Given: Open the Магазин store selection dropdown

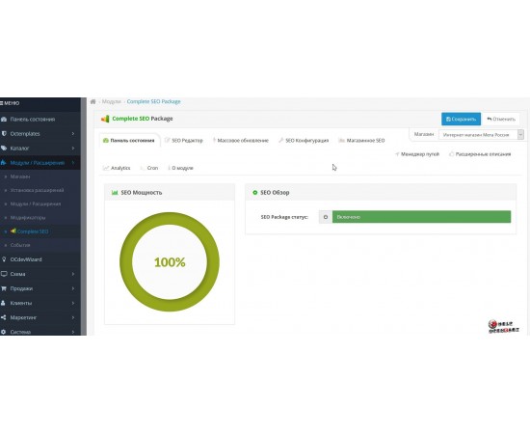Looking at the screenshot, I should [481, 135].
